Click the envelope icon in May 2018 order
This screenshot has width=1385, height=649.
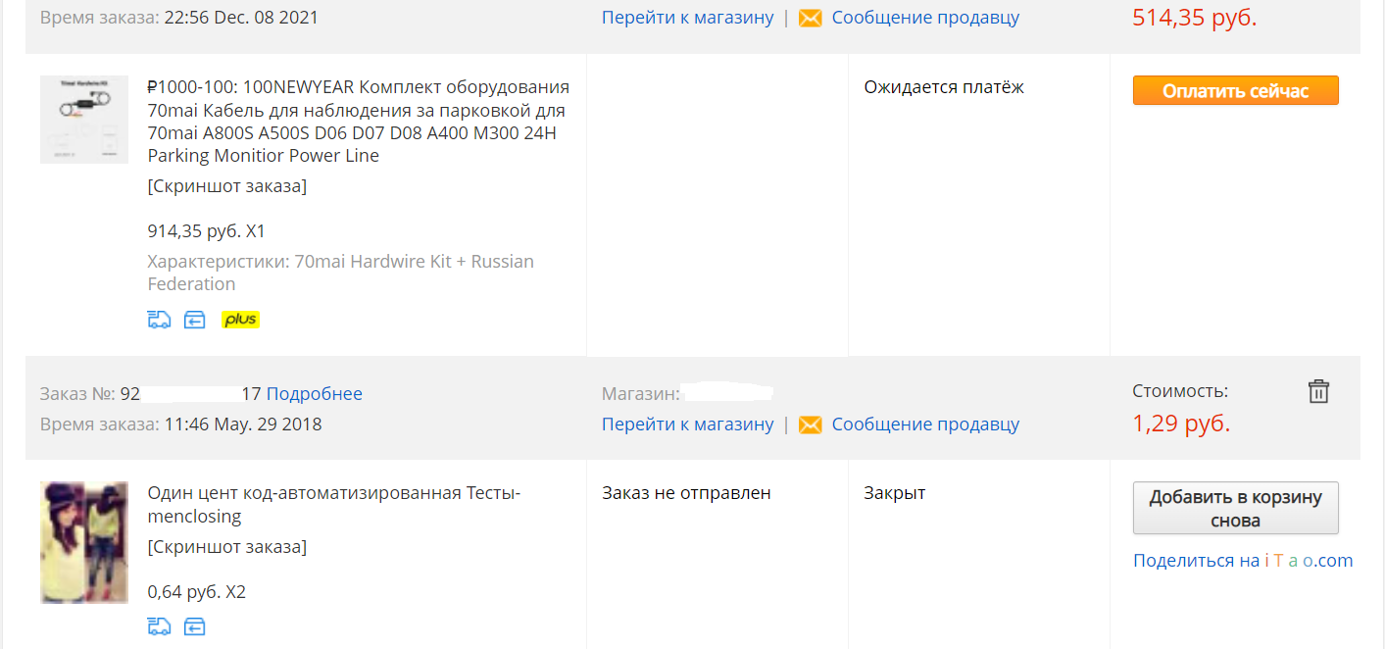(811, 424)
